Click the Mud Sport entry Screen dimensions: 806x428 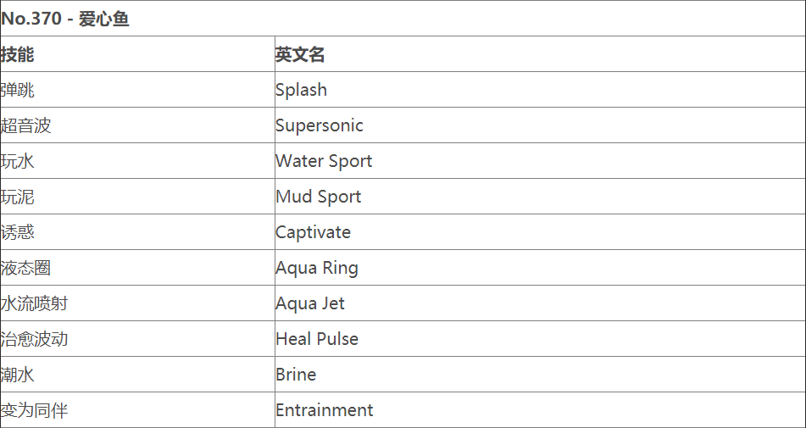coord(318,197)
